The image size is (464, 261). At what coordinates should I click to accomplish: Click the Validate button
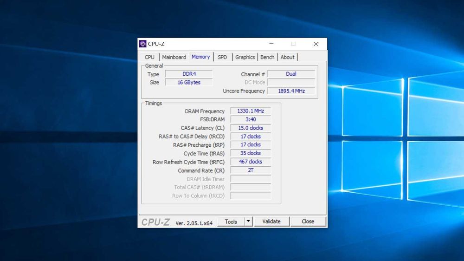[271, 222]
